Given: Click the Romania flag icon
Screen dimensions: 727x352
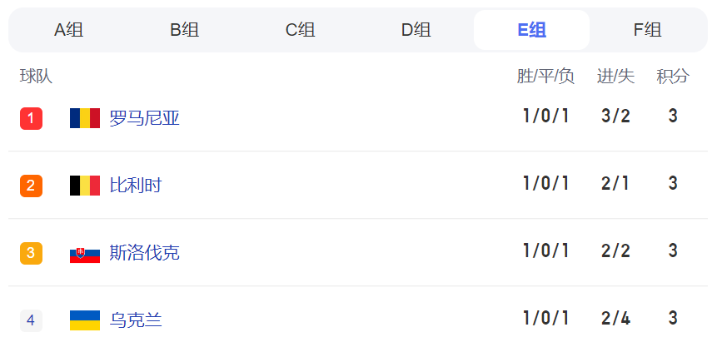Looking at the screenshot, I should pyautogui.click(x=85, y=118).
